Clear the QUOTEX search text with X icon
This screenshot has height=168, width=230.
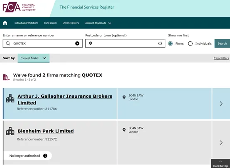(77, 43)
